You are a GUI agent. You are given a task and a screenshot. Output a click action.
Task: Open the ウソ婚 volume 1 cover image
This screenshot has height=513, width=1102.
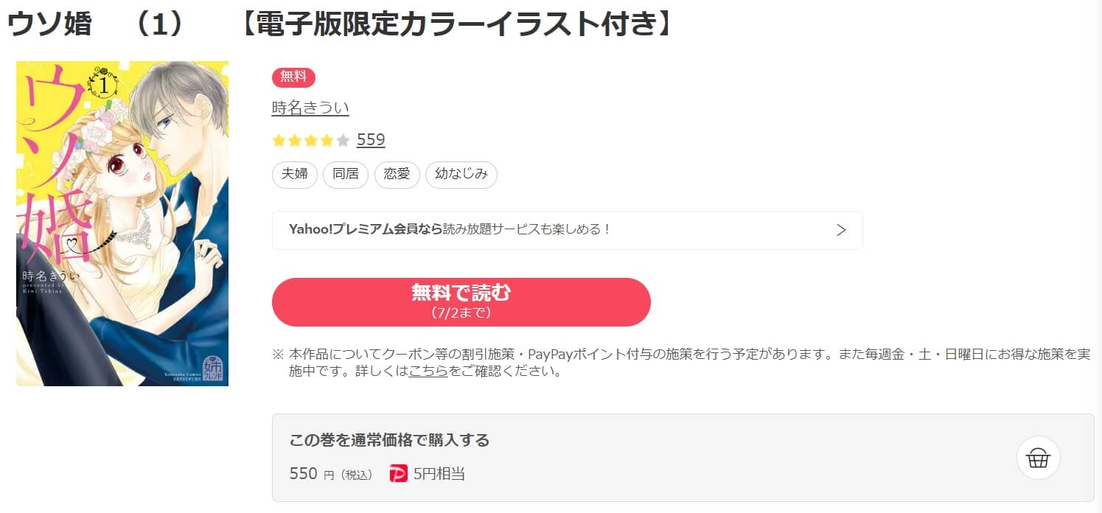(x=122, y=223)
